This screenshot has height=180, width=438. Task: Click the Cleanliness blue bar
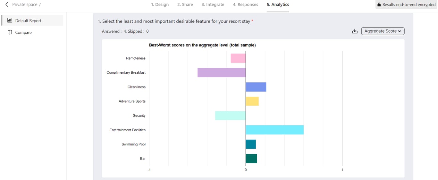[256, 87]
